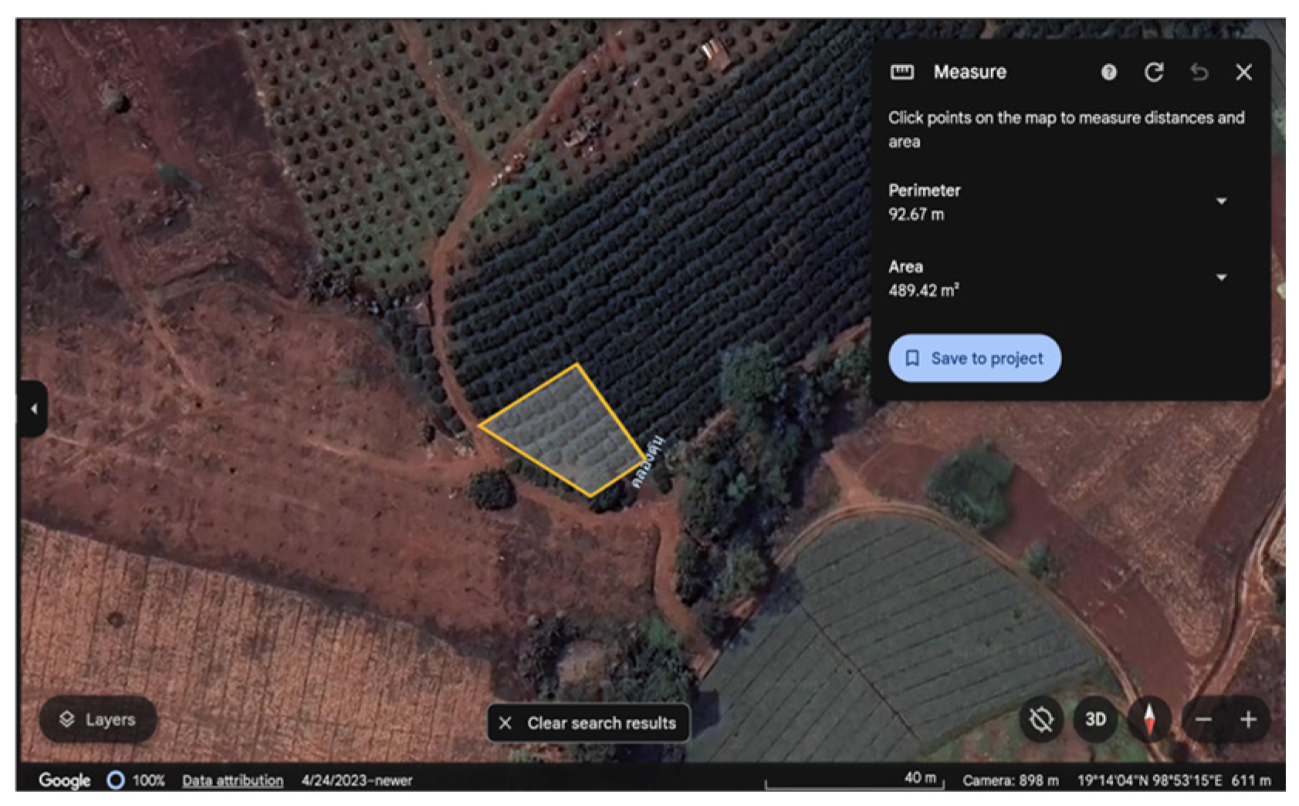Click the coordinates 19°14'04"N 98°53'15"E readout
Viewport: 1299px width, 806px height.
coord(1149,781)
